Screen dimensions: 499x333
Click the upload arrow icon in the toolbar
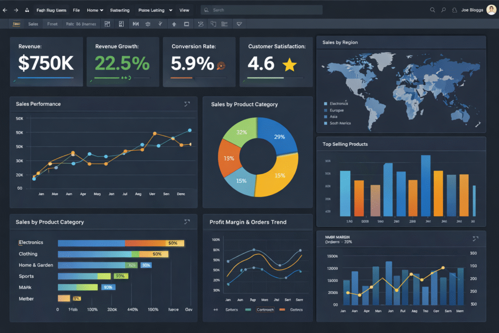click(x=174, y=24)
